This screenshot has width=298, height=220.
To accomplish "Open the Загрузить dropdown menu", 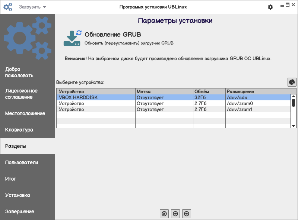I will click(x=32, y=7).
